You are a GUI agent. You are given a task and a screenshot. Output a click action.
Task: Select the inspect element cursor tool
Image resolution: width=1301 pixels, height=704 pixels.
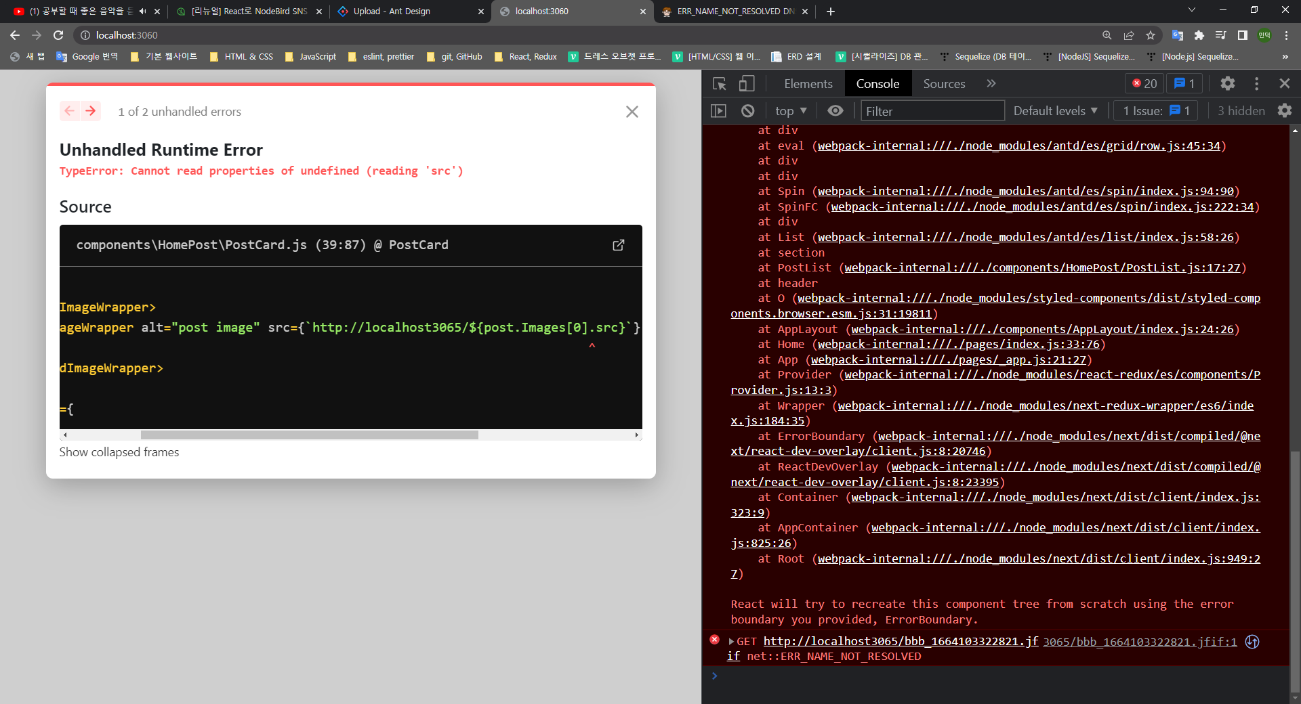(x=719, y=83)
